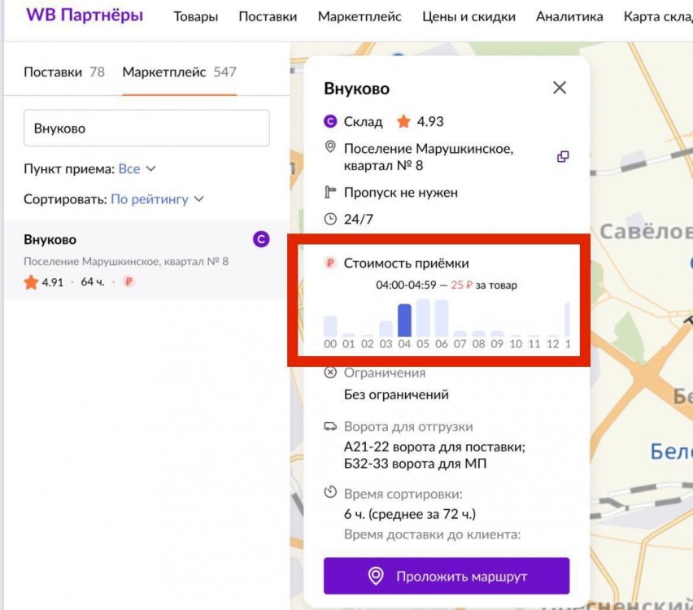Go to the Аналитика section
693x610 pixels.
569,16
